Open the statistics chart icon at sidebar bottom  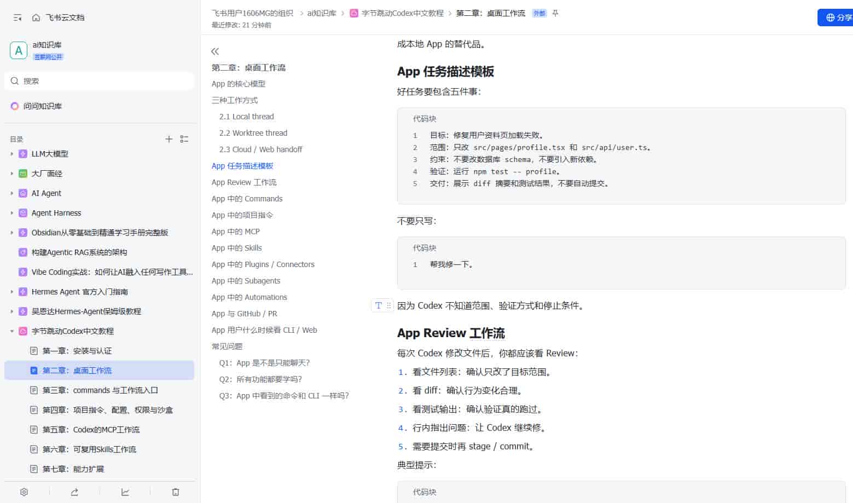click(125, 492)
